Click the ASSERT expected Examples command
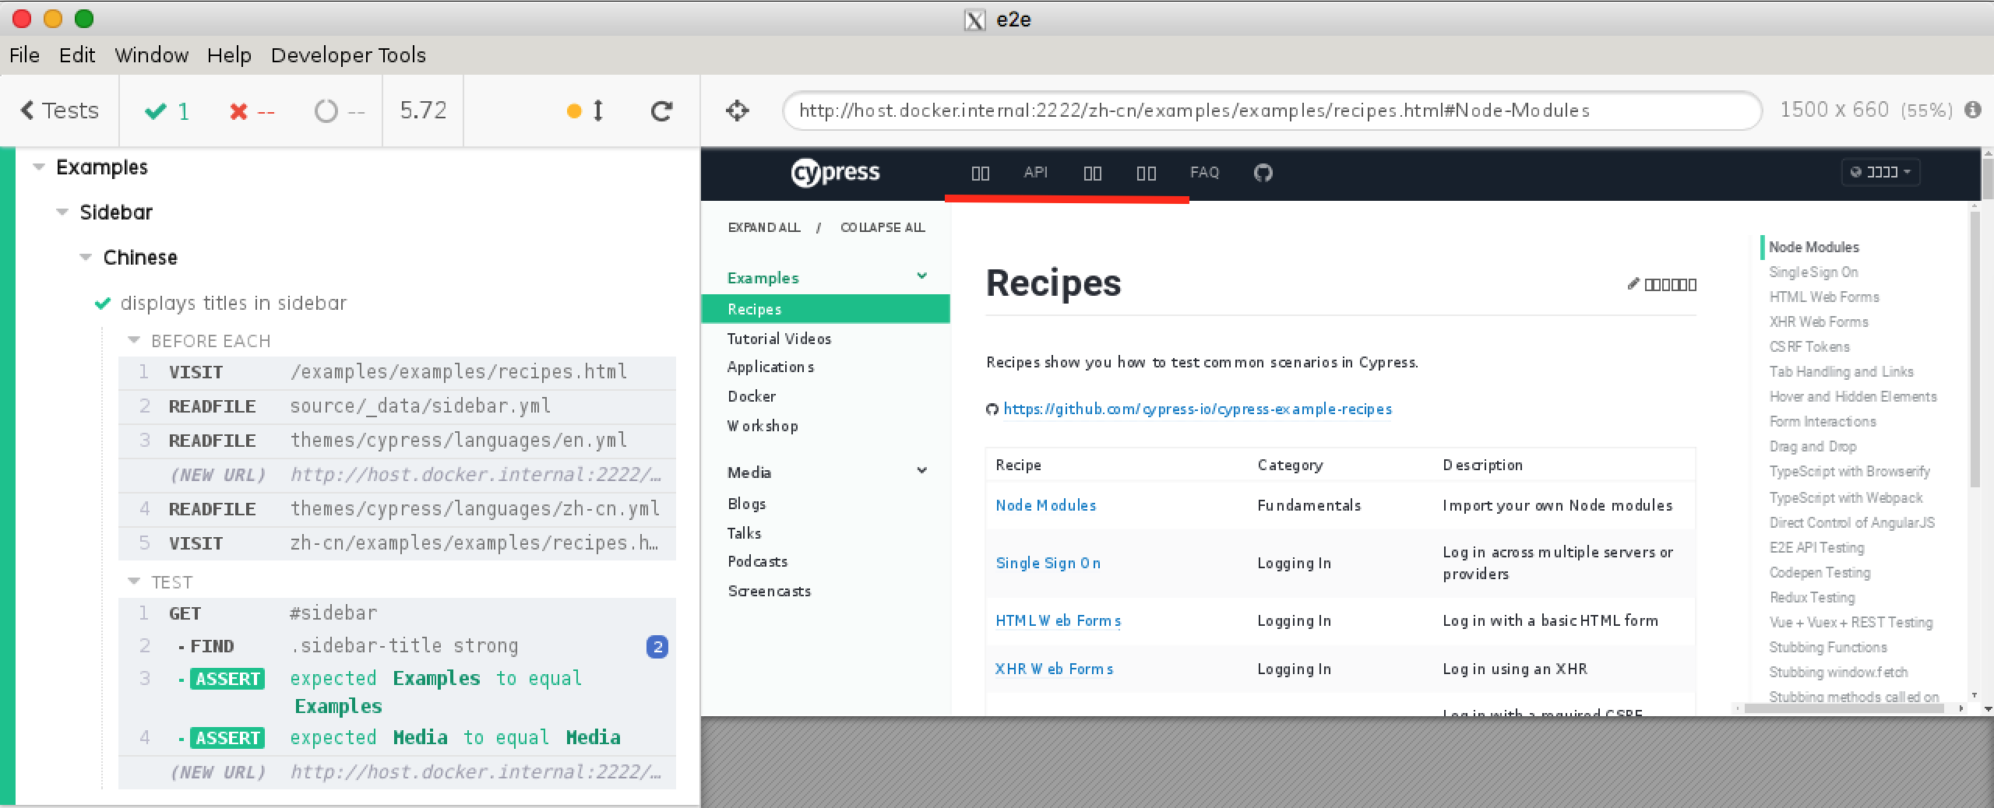This screenshot has width=1994, height=808. point(397,692)
